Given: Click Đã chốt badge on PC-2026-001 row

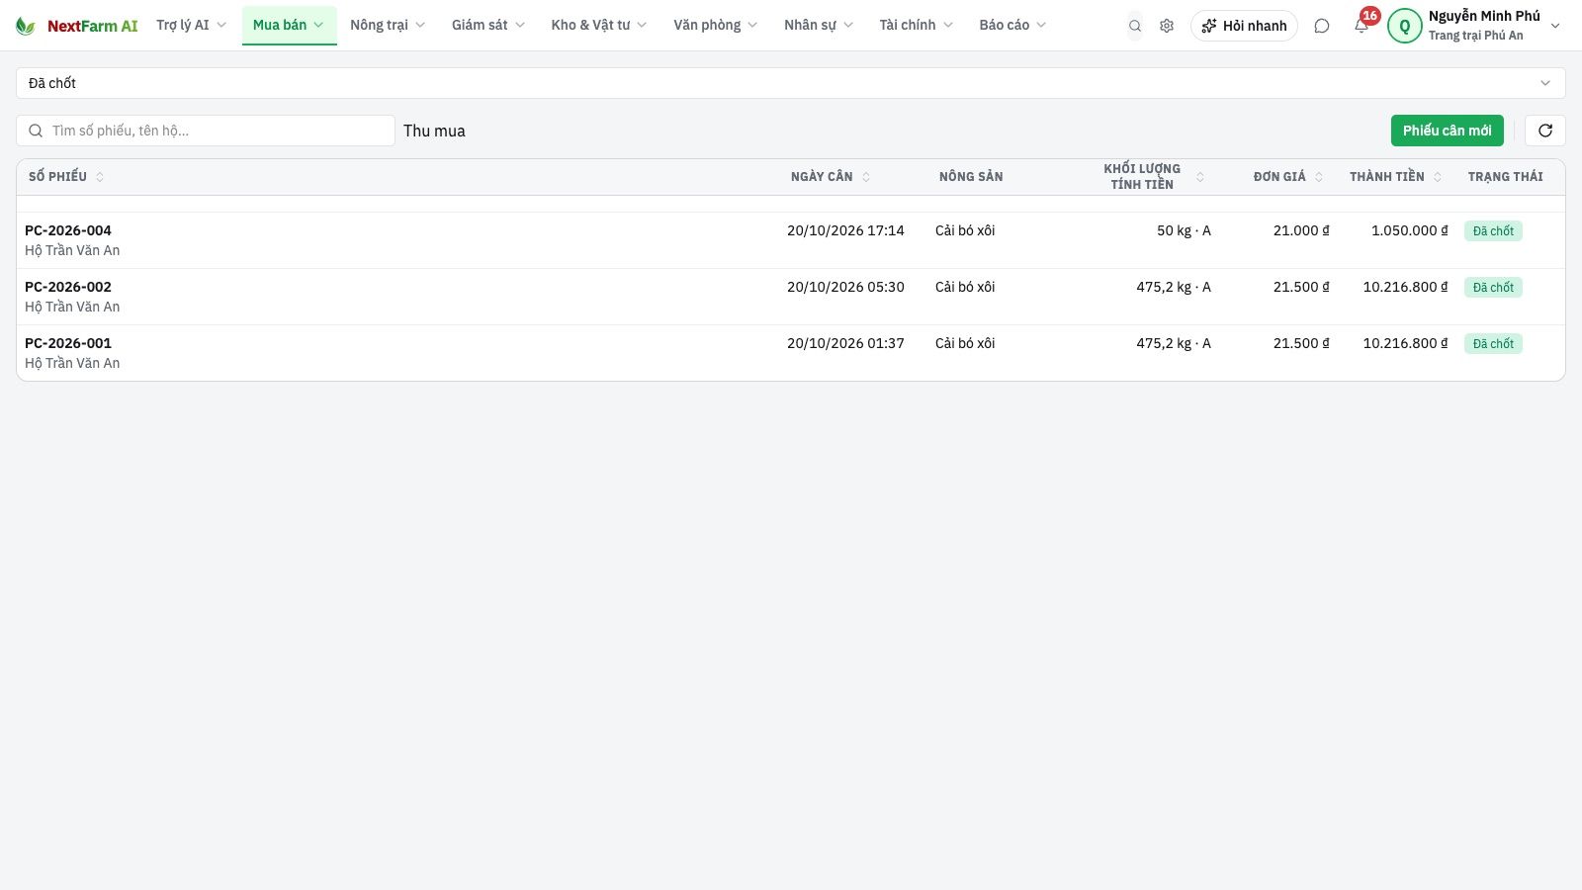Looking at the screenshot, I should (1493, 344).
